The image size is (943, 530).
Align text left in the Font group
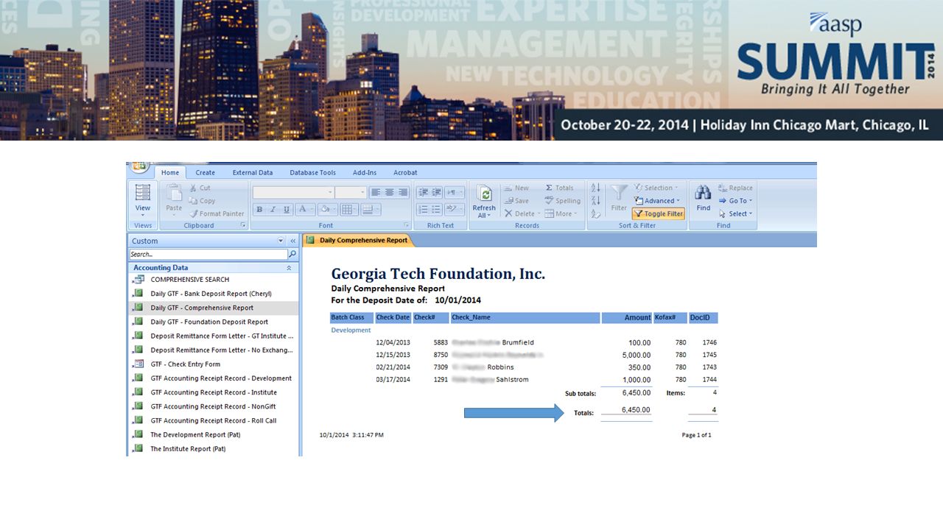coord(376,192)
